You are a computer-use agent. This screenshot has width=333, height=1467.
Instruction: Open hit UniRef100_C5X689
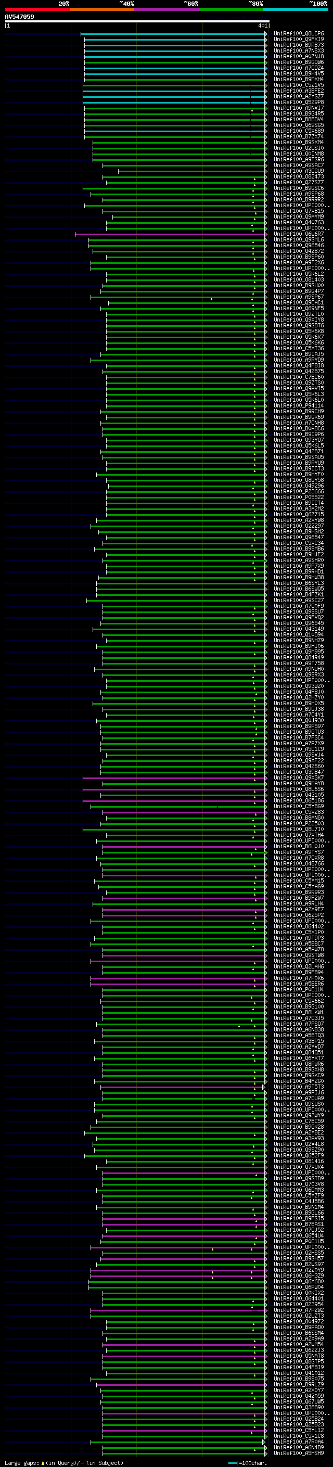(299, 131)
